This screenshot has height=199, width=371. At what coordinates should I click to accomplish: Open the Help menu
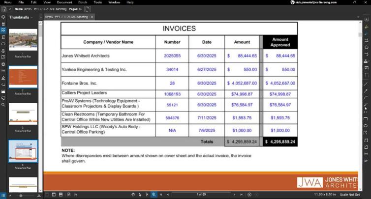tap(130, 2)
